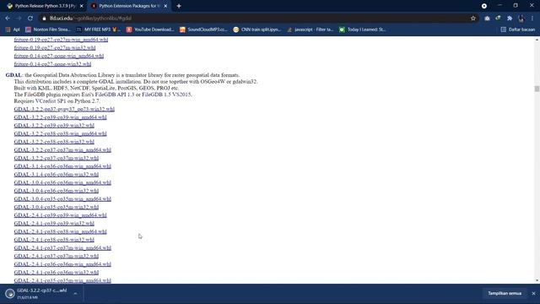Image resolution: width=540 pixels, height=304 pixels.
Task: Open the javascript - Filter ta... bookmark
Action: pos(310,30)
